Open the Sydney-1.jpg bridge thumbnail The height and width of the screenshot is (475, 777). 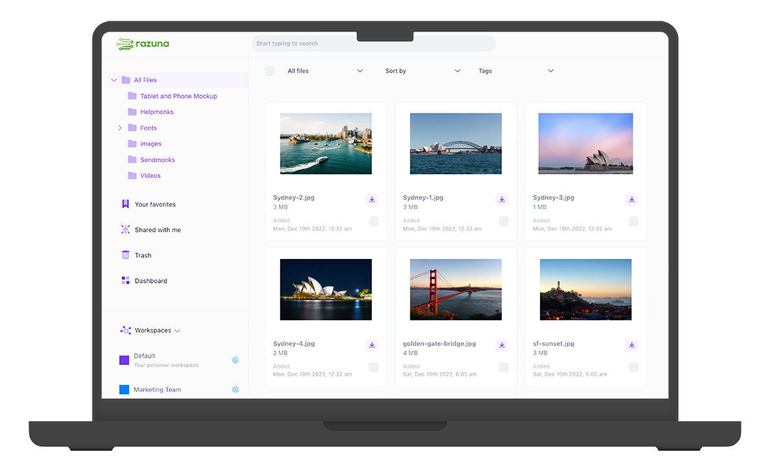456,144
